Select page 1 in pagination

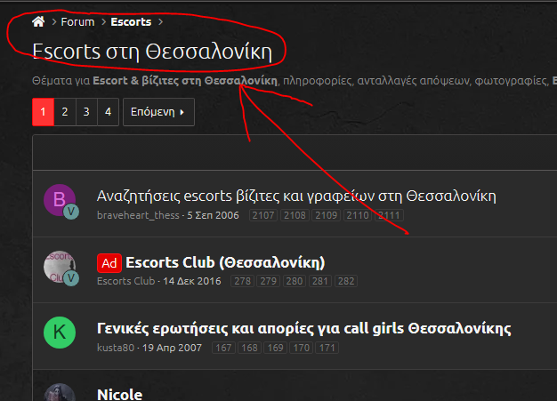(43, 112)
